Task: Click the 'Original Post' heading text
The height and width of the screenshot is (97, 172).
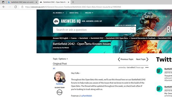Action: (x=60, y=64)
